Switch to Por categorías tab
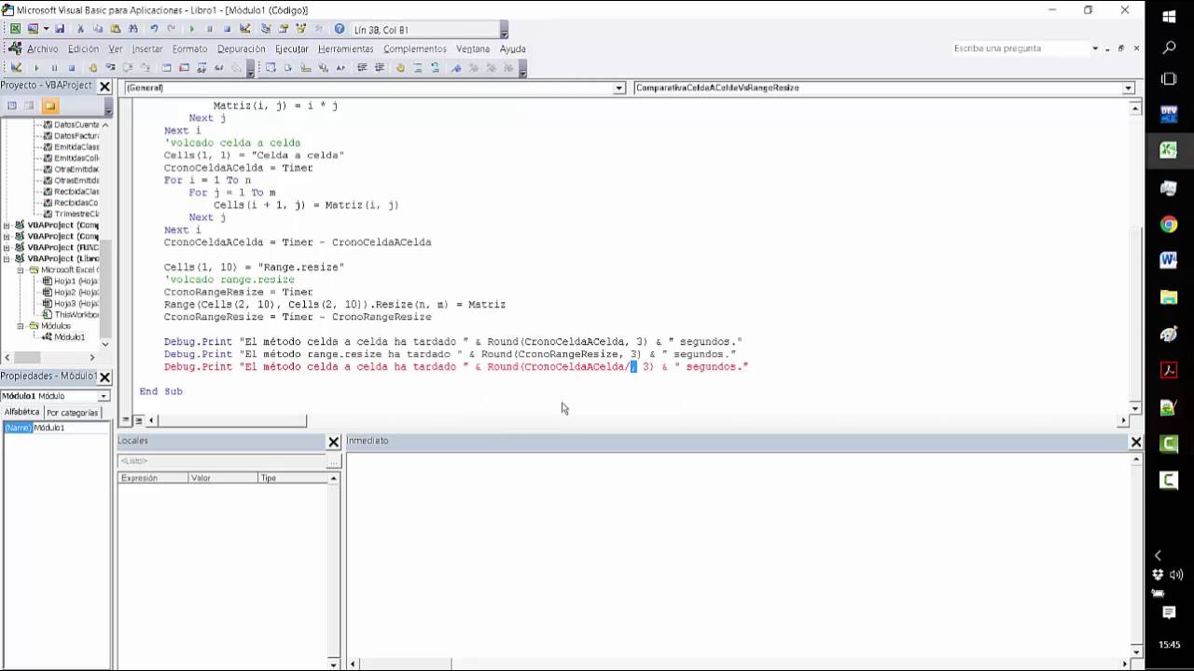This screenshot has height=671, width=1194. pyautogui.click(x=72, y=412)
